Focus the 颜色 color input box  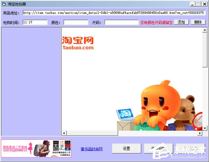pyautogui.click(x=76, y=22)
